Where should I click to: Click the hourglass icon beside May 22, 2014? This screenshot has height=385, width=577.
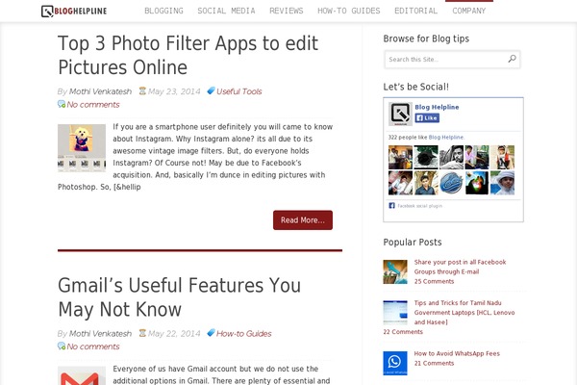tap(142, 333)
